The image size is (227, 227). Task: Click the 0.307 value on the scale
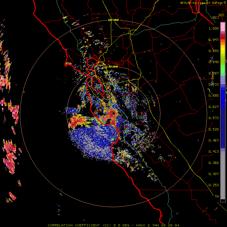pos(214,174)
